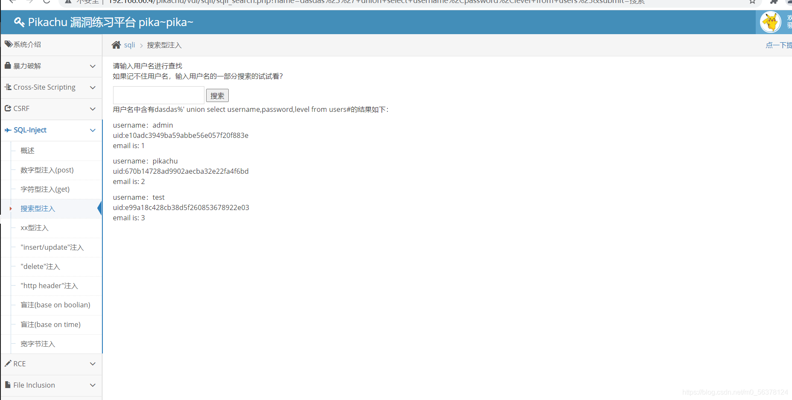Click the SQL-Inject plane icon
792x400 pixels.
(x=8, y=130)
